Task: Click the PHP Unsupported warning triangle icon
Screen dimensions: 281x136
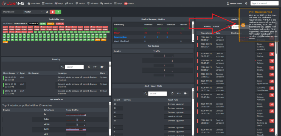Action: point(243,25)
